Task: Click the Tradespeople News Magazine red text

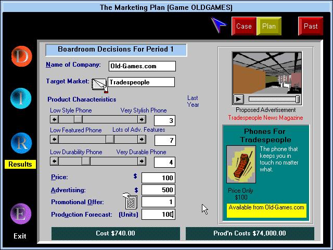Action: pos(265,118)
